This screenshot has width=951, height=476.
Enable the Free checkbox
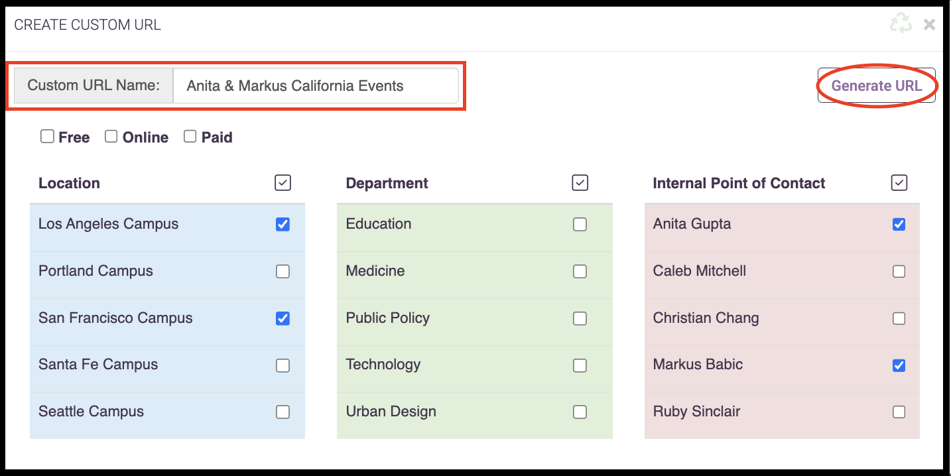click(x=47, y=136)
